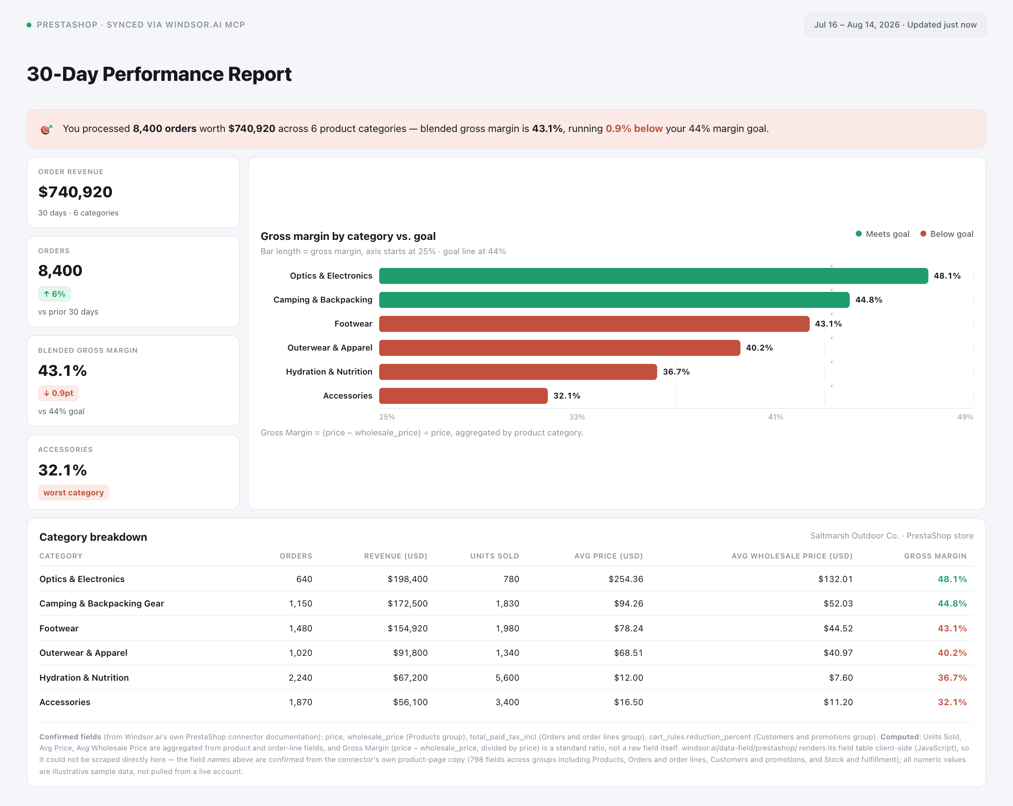1013x806 pixels.
Task: Click the 41% axis tick label
Action: click(x=775, y=417)
